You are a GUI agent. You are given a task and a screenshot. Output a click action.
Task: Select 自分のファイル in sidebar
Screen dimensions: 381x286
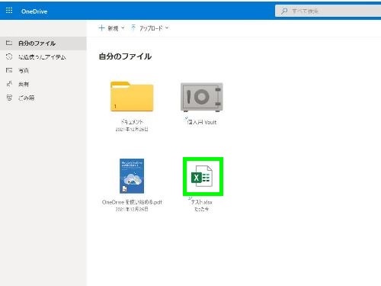43,43
